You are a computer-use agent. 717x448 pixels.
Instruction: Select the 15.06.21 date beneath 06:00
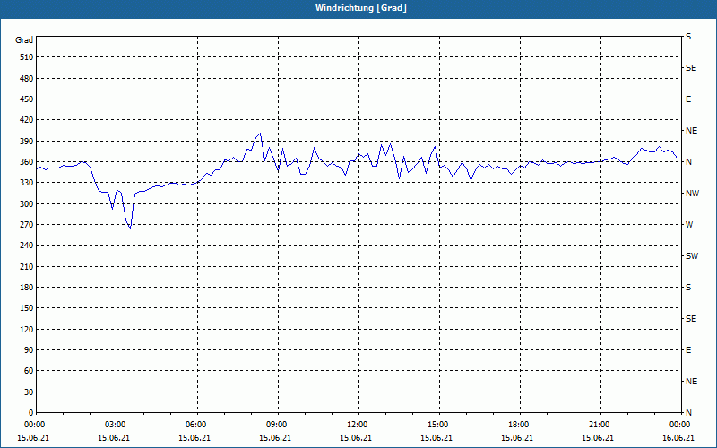[194, 438]
